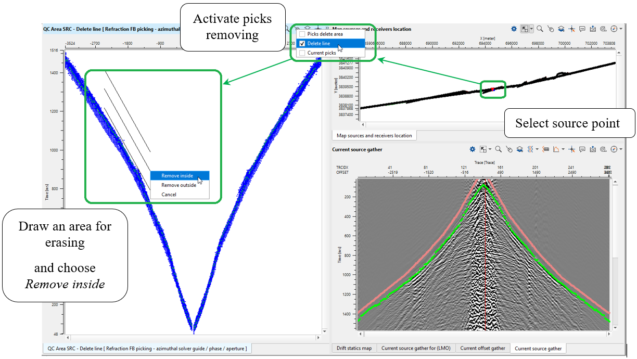Open compass dropdown arrow in Map sources toolbar
This screenshot has width=637, height=359.
(621, 29)
